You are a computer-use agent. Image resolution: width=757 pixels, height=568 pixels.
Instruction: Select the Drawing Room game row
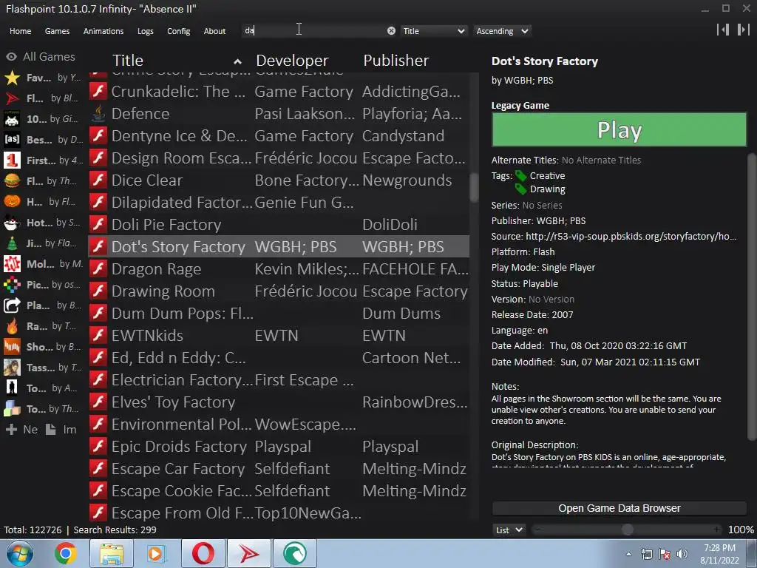[279, 291]
